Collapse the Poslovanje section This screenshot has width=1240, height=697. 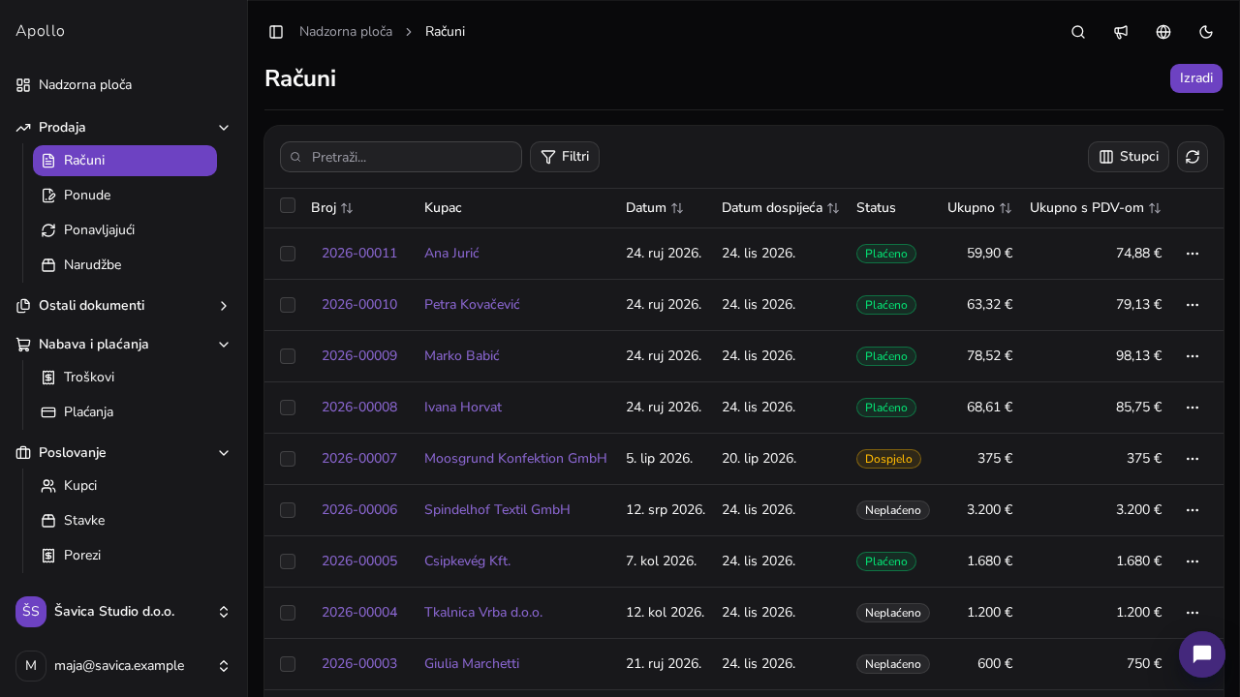(124, 453)
